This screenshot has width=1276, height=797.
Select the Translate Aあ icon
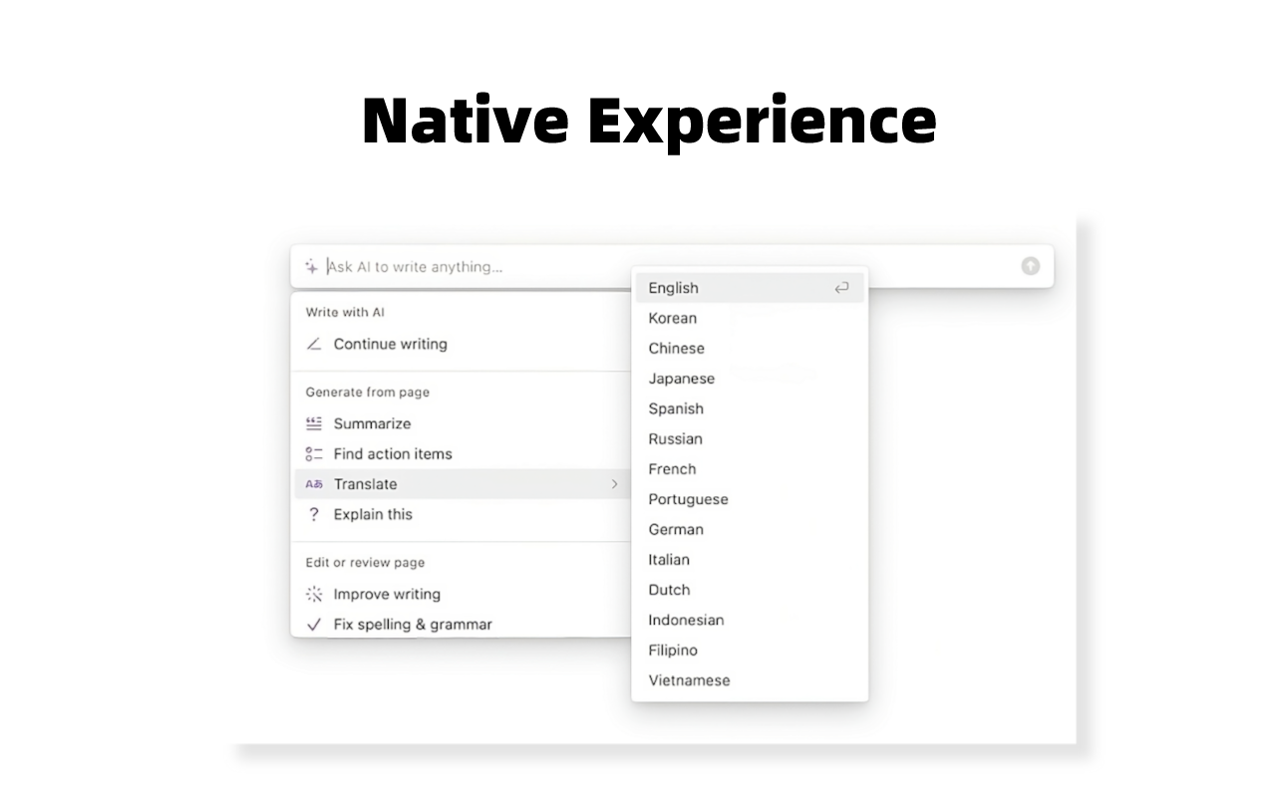point(313,483)
